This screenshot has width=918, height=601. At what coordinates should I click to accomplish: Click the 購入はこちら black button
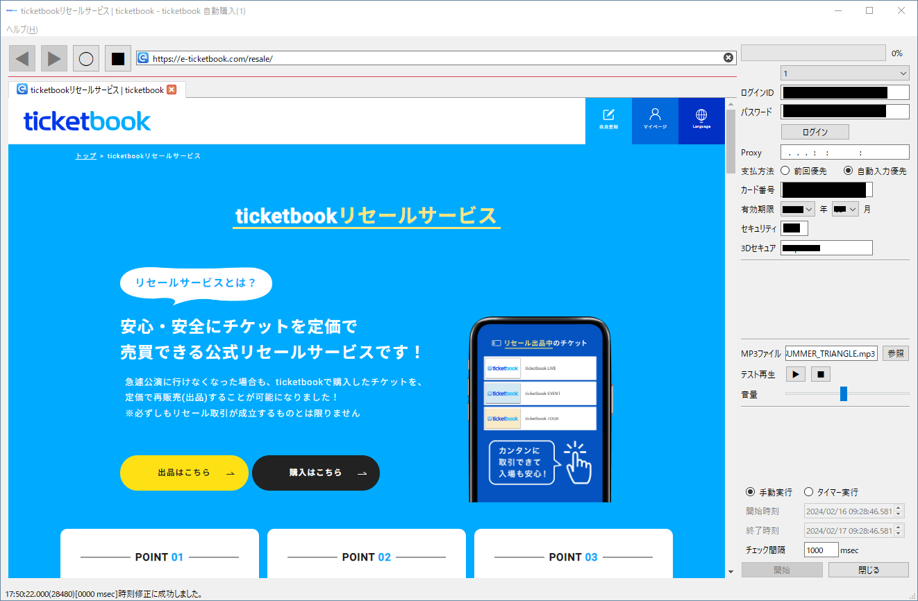point(316,473)
